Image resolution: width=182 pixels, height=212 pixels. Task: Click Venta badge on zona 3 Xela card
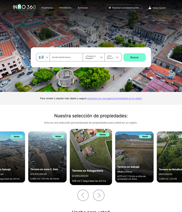tap(58, 136)
